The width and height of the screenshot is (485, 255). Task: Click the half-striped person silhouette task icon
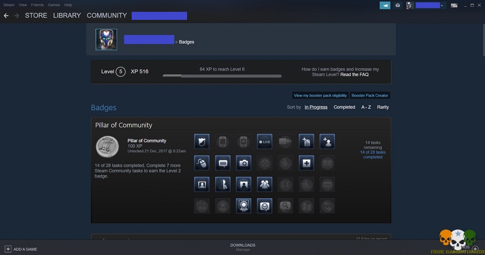coord(223,185)
